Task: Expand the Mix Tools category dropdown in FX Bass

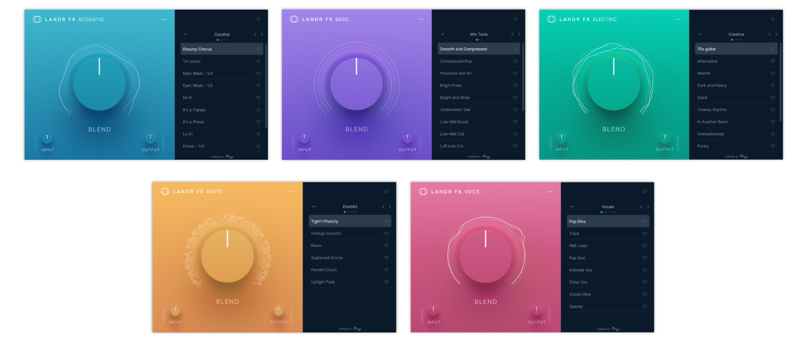Action: click(x=442, y=35)
